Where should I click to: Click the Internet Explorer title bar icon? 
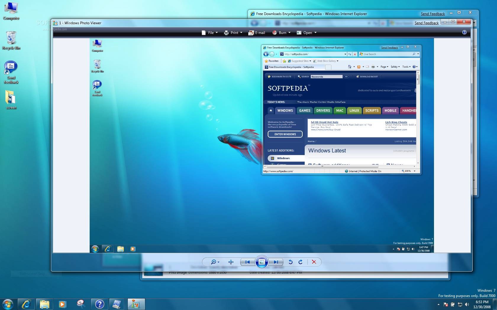coord(252,14)
